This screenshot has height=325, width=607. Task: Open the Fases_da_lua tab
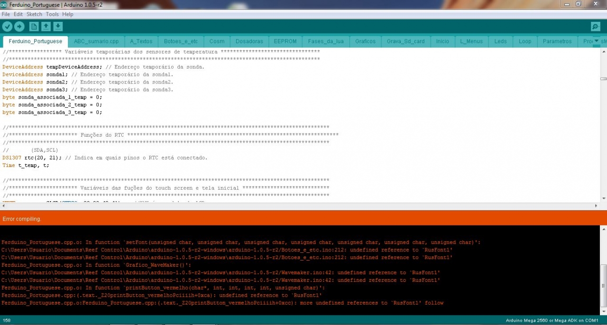(x=326, y=41)
